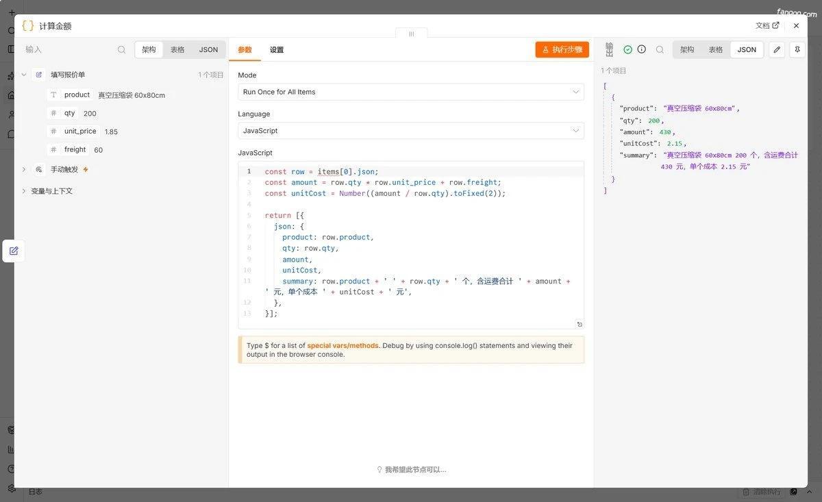Open the special vars/methods link

coord(342,346)
